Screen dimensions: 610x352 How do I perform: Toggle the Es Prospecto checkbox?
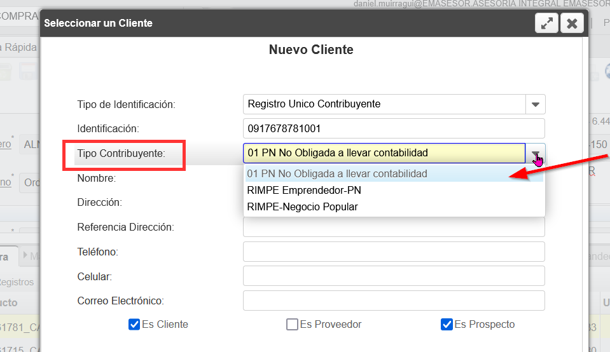click(447, 325)
